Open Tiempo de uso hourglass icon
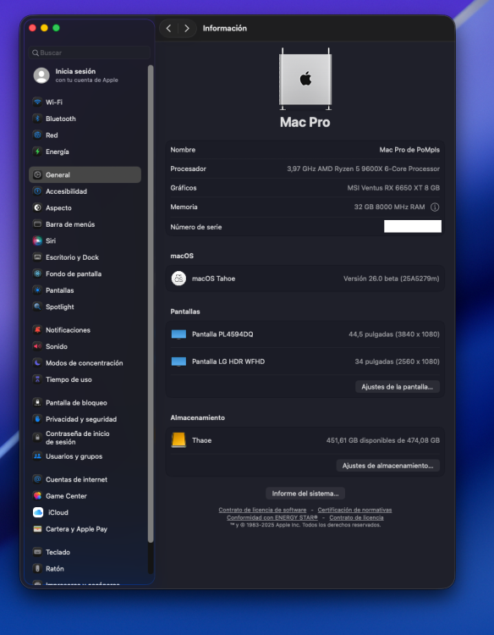The width and height of the screenshot is (494, 635). click(x=37, y=379)
